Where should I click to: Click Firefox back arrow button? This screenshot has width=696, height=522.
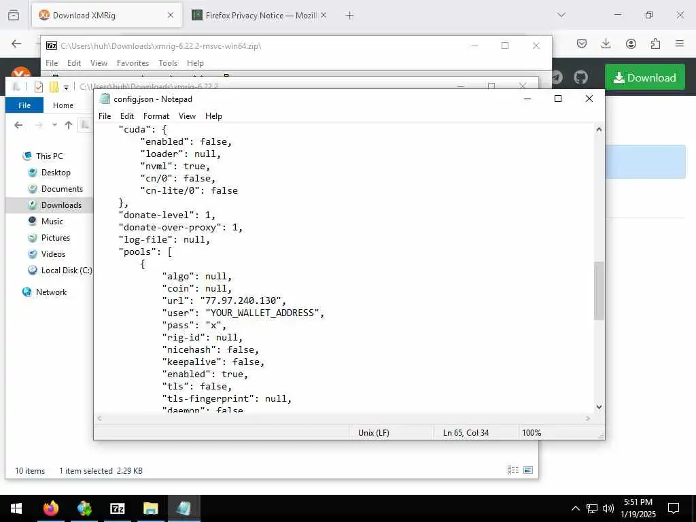point(16,43)
